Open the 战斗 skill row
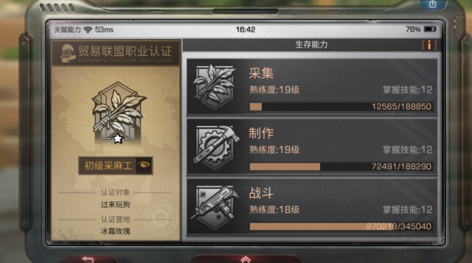 (x=312, y=207)
